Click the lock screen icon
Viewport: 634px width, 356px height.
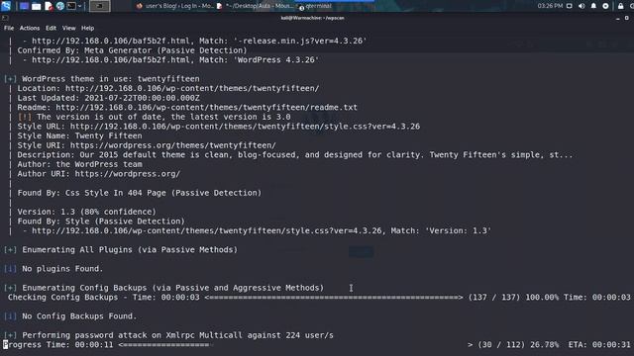click(621, 6)
